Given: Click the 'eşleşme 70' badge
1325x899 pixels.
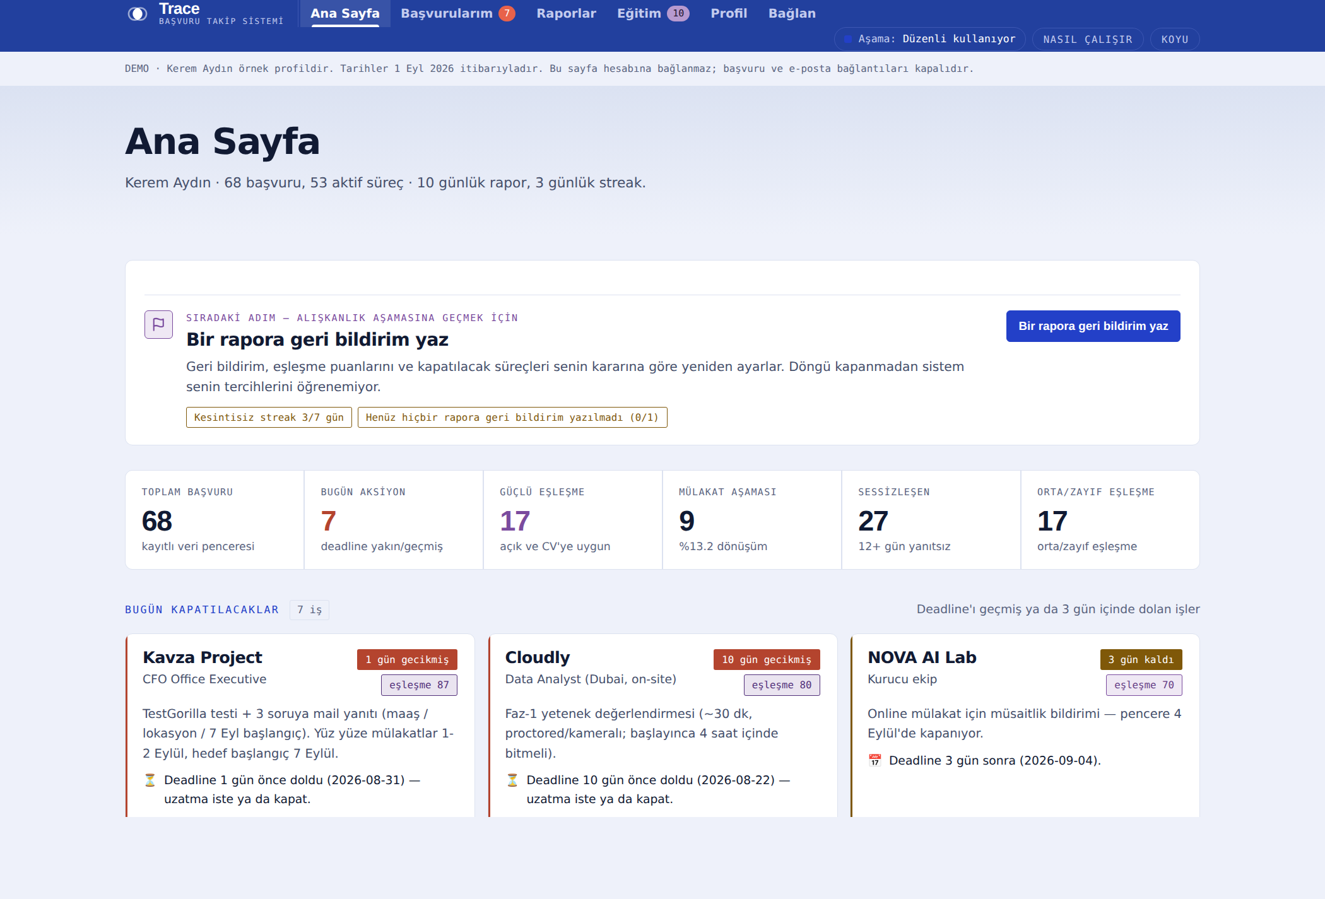Looking at the screenshot, I should (x=1144, y=685).
